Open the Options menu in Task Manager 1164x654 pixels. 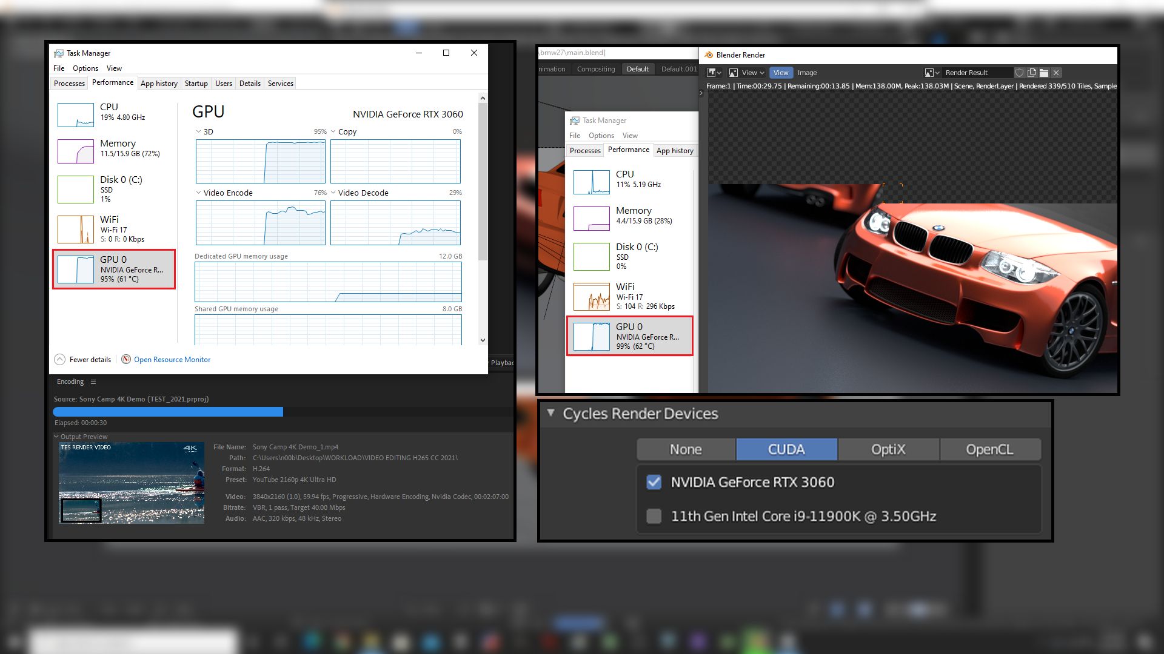(85, 68)
